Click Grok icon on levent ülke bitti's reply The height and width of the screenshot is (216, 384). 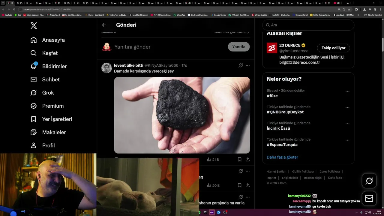point(241,65)
